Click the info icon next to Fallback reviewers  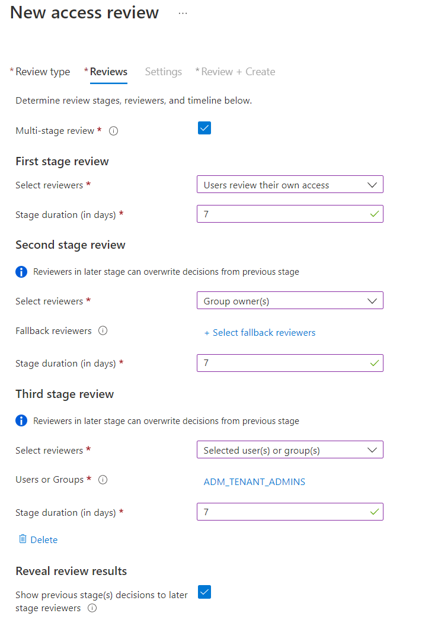coord(103,330)
